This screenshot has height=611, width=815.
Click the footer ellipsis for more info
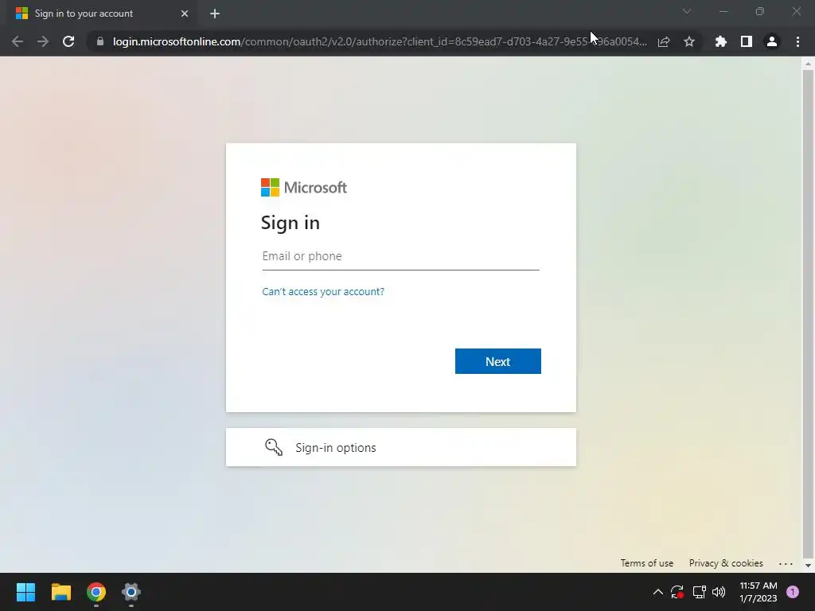pyautogui.click(x=786, y=563)
